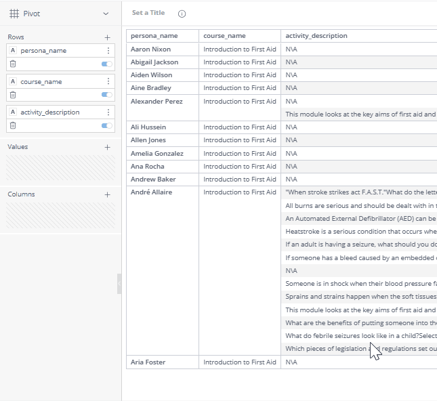This screenshot has height=401, width=437.
Task: Add a new item to Columns
Action: coord(107,194)
